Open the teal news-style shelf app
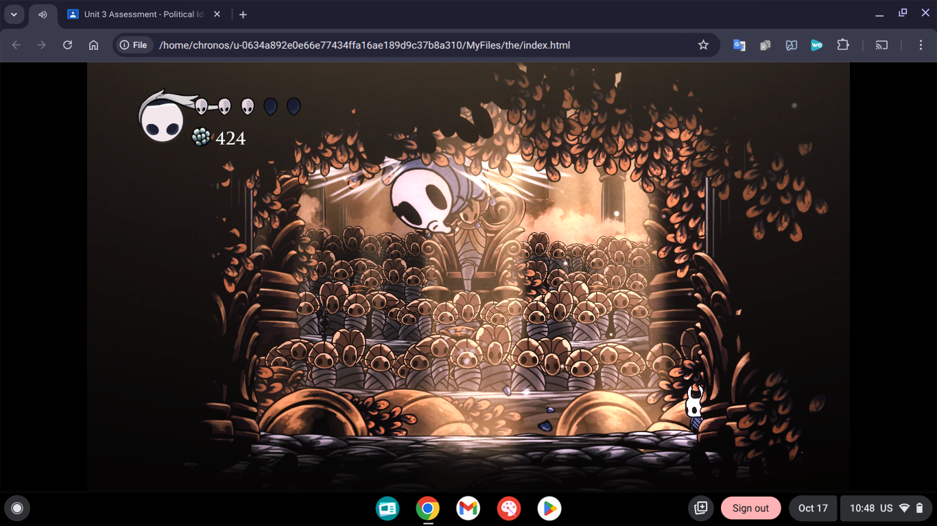937x526 pixels. 388,508
